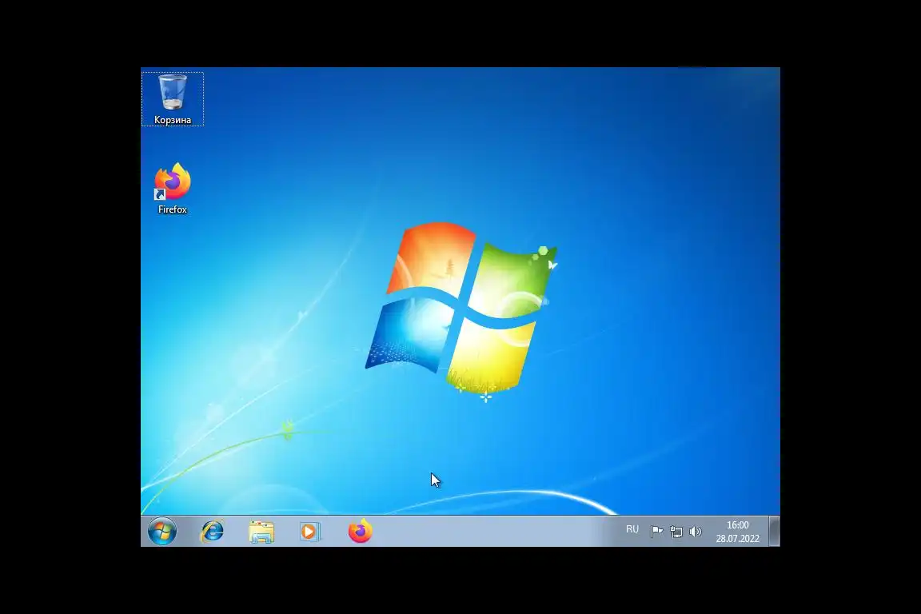Click the date 28.07.2022 in the tray

738,538
